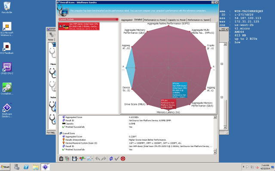The height and width of the screenshot is (171, 275).
Task: Open the save options dropdown arrow
Action: coord(77,159)
